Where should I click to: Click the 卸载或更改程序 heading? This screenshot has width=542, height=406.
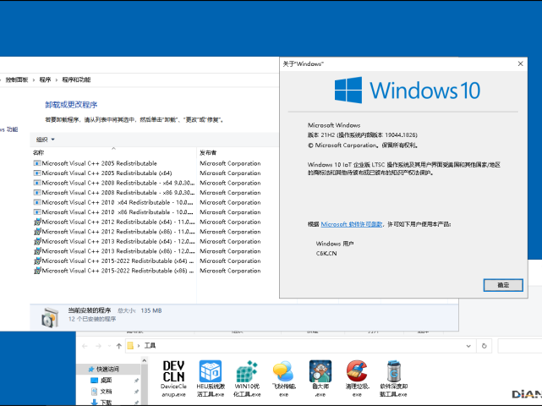(x=71, y=104)
